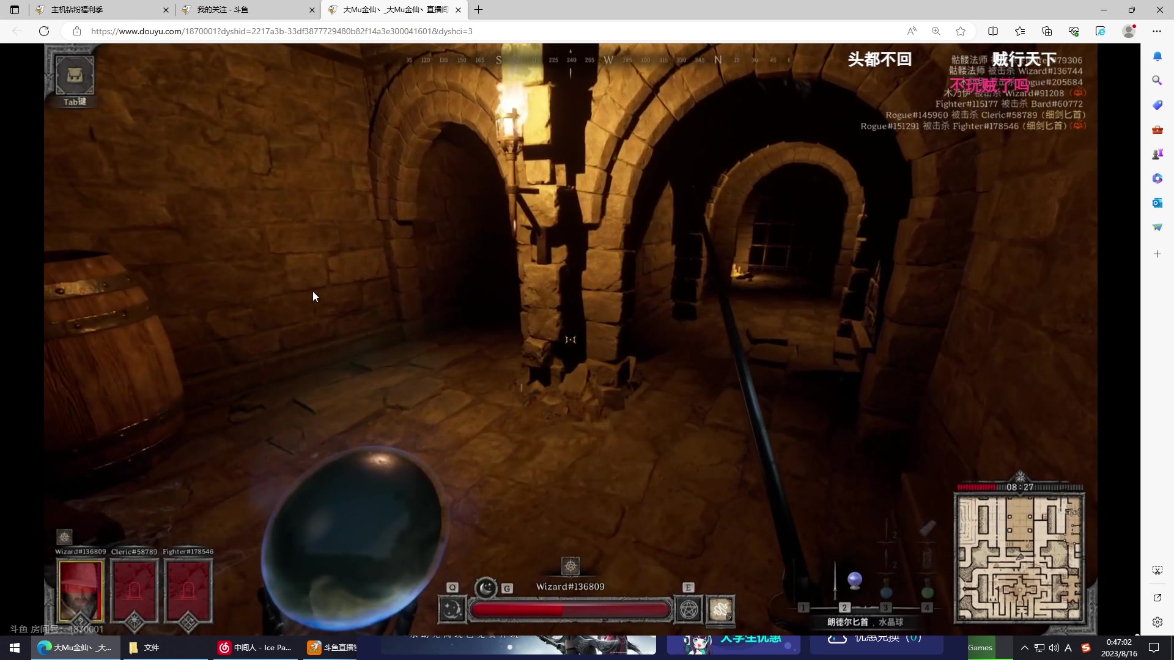Open Browser essentials heart icon

1074,31
